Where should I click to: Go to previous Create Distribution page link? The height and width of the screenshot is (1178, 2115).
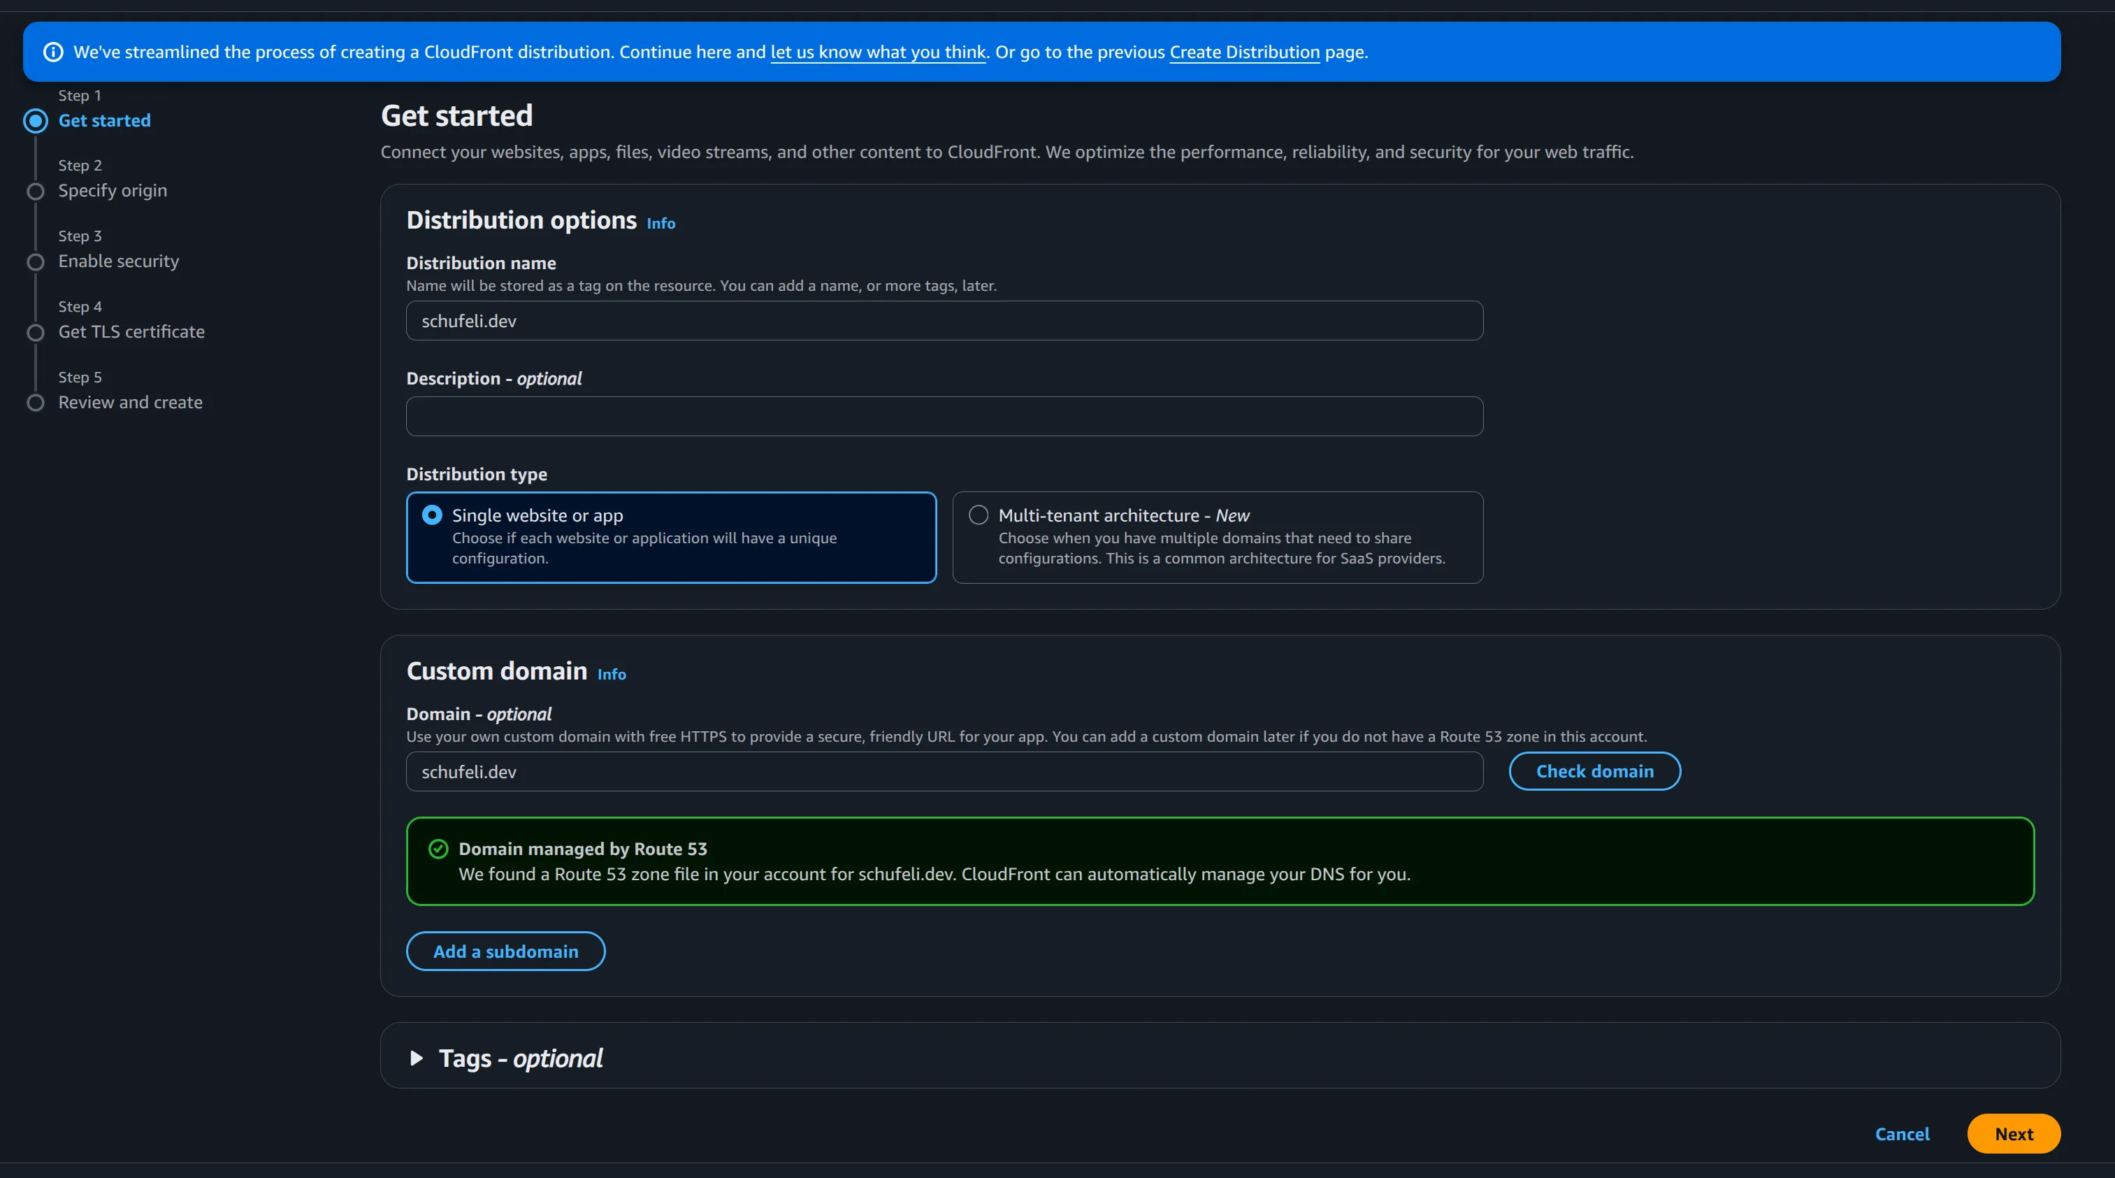[x=1244, y=52]
